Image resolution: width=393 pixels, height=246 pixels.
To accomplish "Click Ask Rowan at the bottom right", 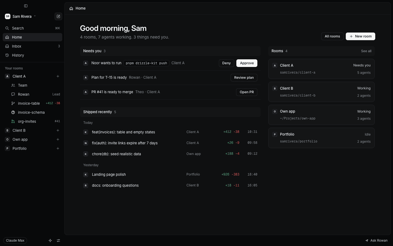I will (x=376, y=241).
